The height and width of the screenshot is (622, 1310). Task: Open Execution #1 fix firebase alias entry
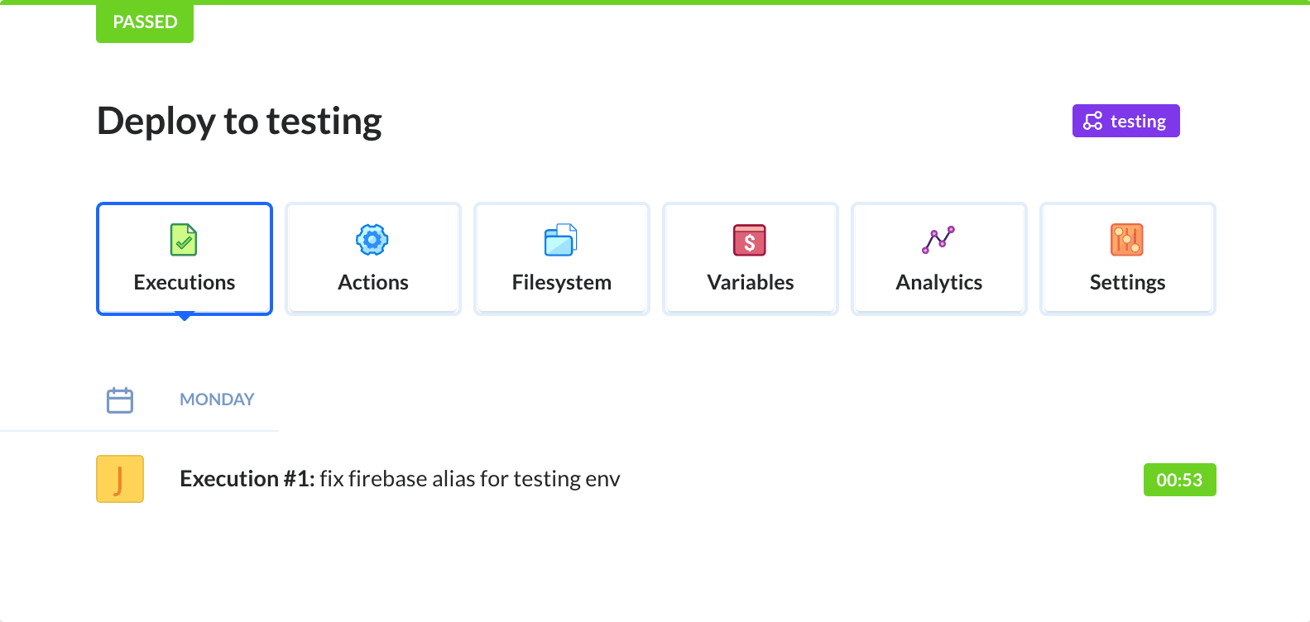[x=400, y=479]
